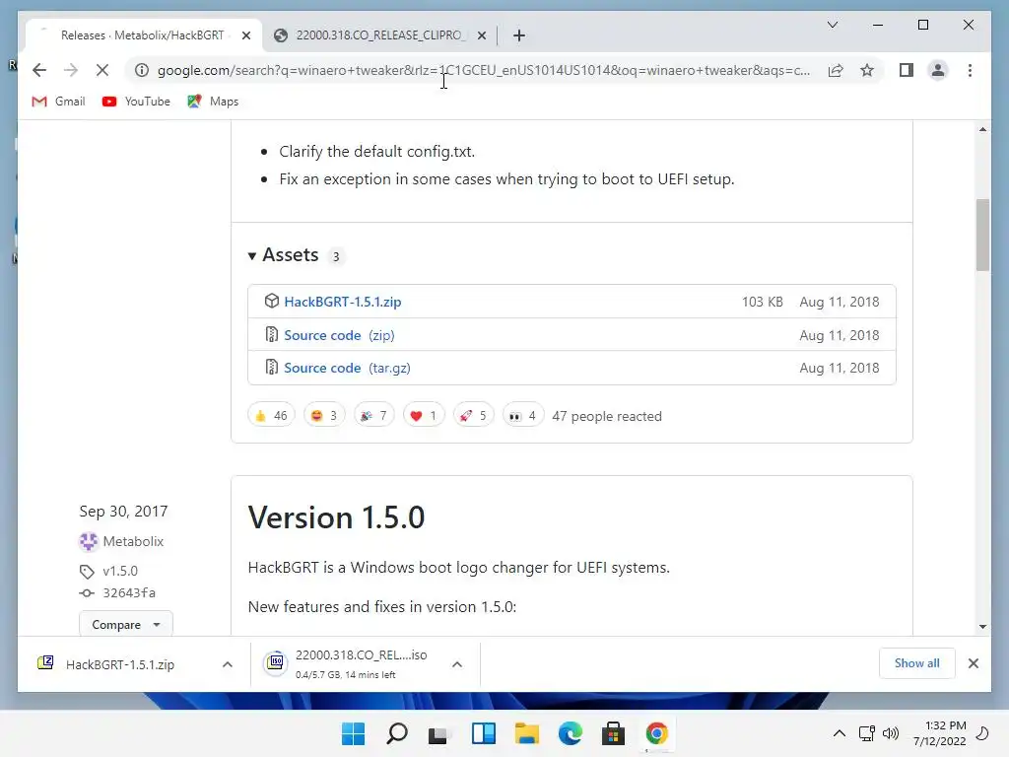This screenshot has width=1009, height=757.
Task: Open taskbar Search
Action: [396, 733]
